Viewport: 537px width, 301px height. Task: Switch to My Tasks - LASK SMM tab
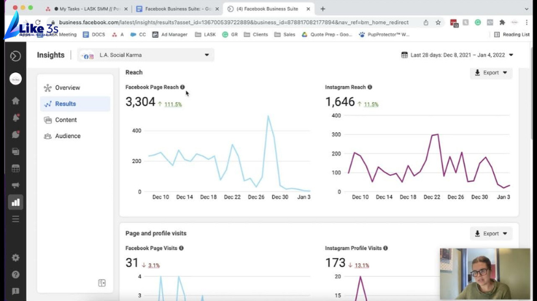(x=87, y=9)
